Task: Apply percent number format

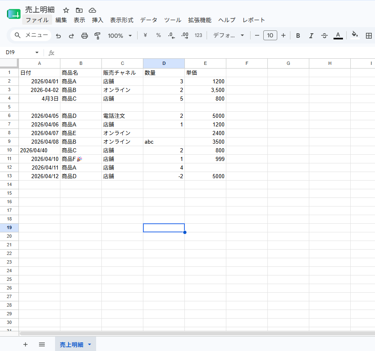Action: tap(158, 35)
